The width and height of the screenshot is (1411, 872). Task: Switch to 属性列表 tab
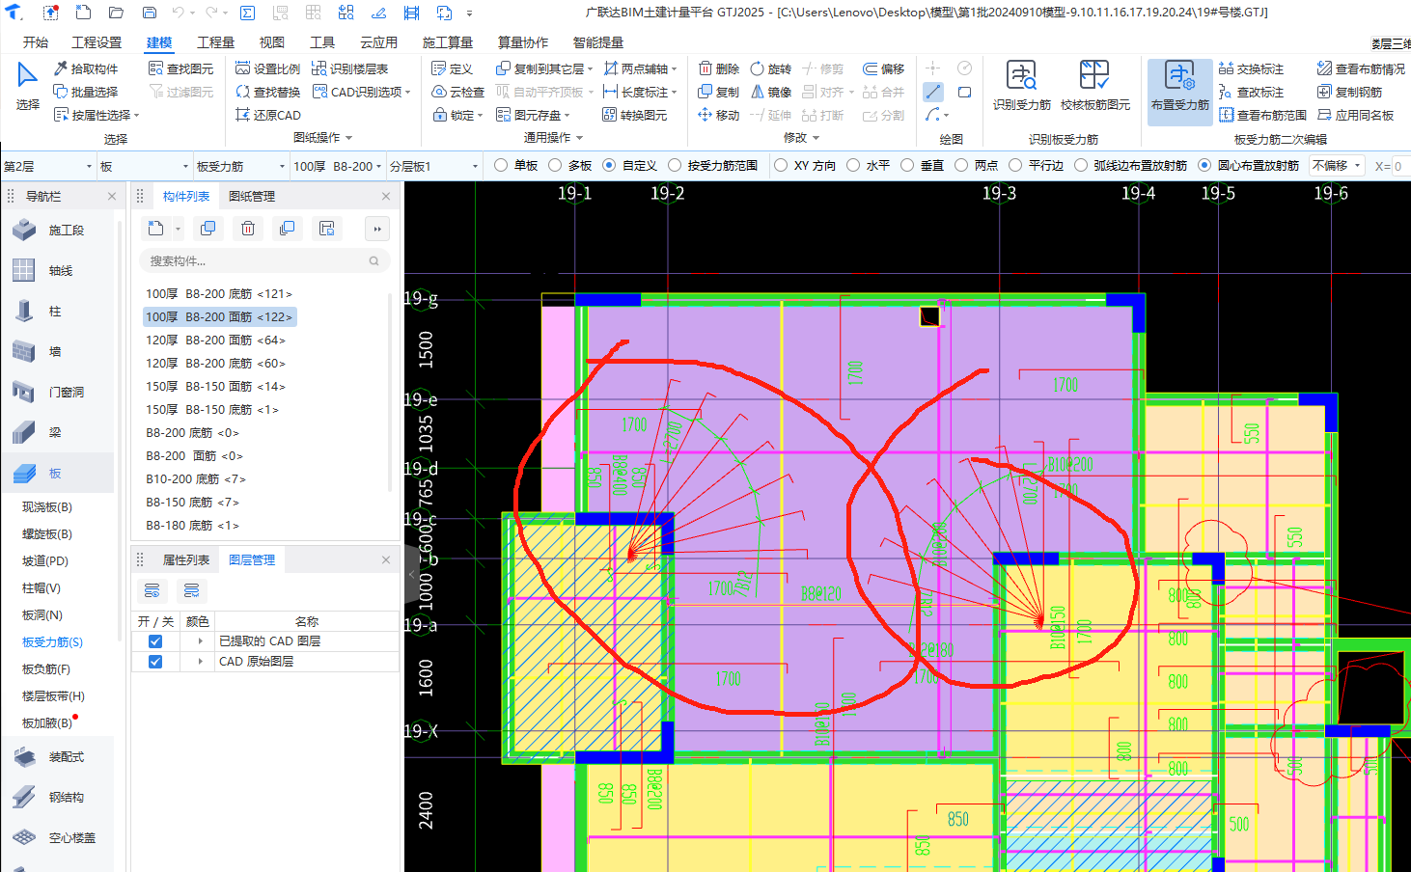pyautogui.click(x=186, y=559)
